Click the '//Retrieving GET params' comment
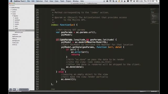 pos(71,30)
